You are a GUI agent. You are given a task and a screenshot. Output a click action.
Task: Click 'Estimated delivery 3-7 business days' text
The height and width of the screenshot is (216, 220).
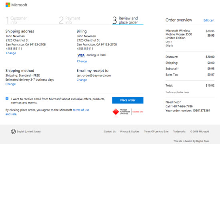pyautogui.click(x=30, y=80)
